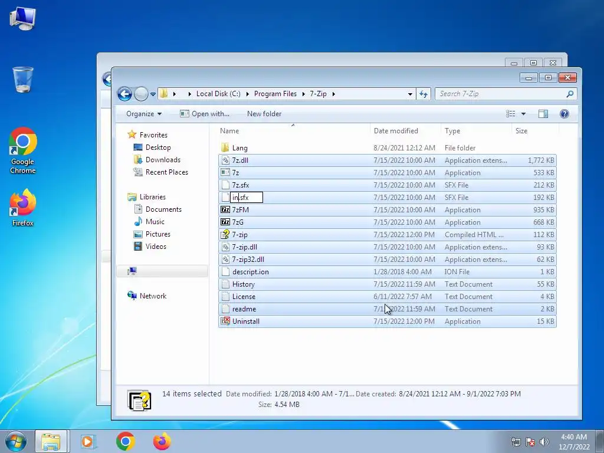Open Windows Explorer Help
The width and height of the screenshot is (604, 453).
pos(564,114)
